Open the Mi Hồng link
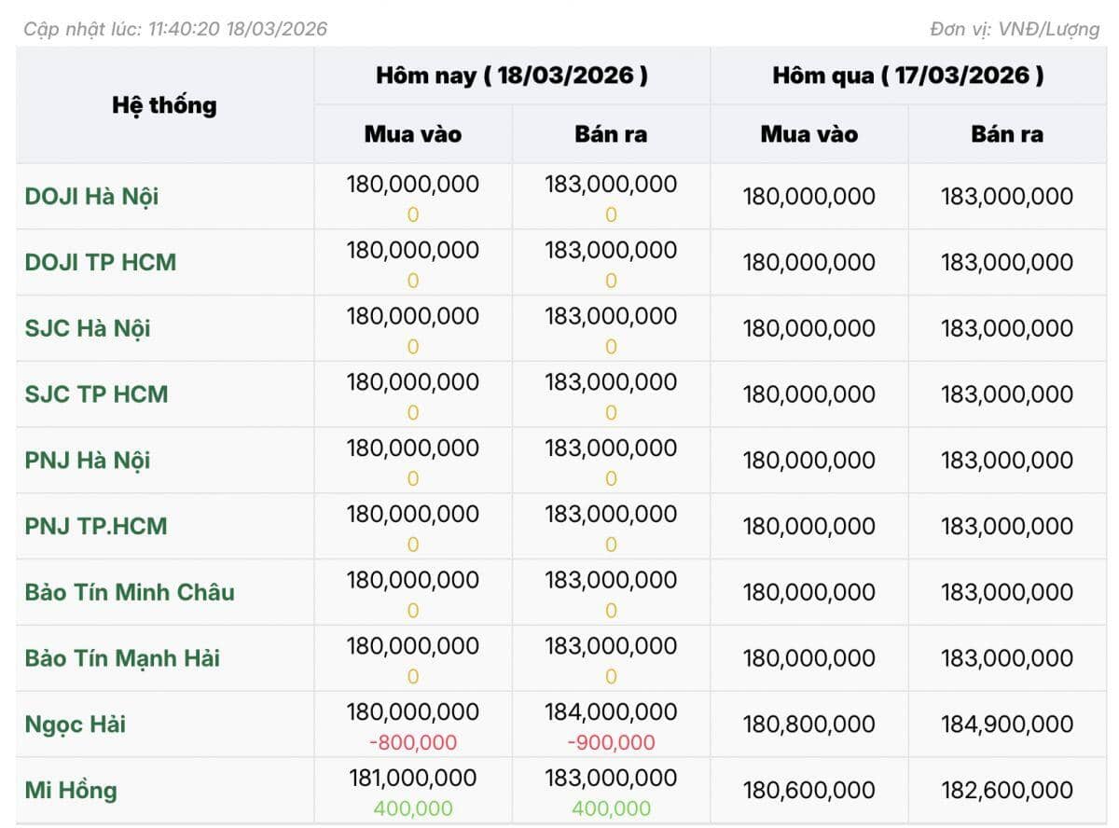Image resolution: width=1119 pixels, height=828 pixels. (71, 791)
